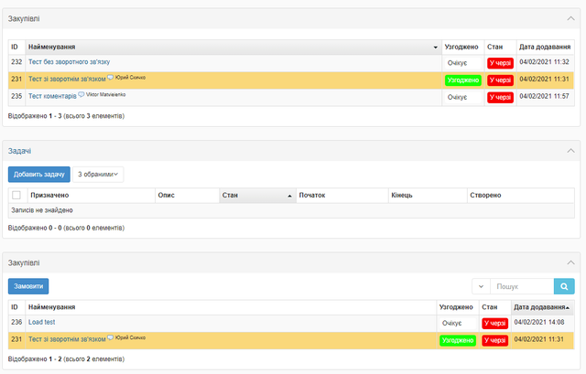This screenshot has width=586, height=374.
Task: Click the Узгоджено column header in top table
Action: tap(461, 47)
